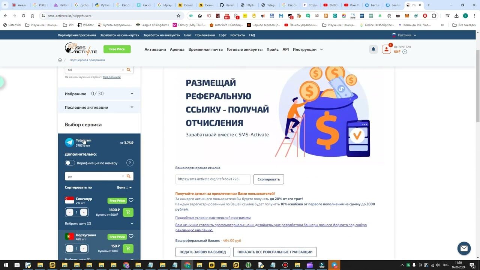Open the Цена sort dropdown

[124, 187]
